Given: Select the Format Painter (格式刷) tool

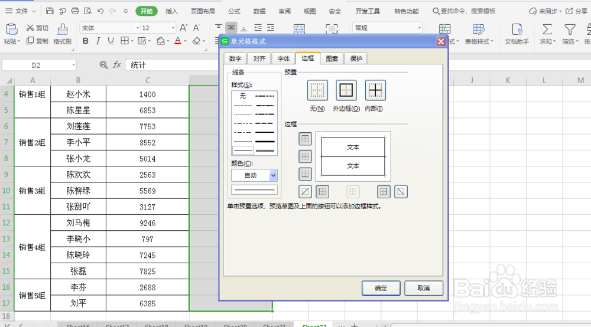Looking at the screenshot, I should 63,34.
